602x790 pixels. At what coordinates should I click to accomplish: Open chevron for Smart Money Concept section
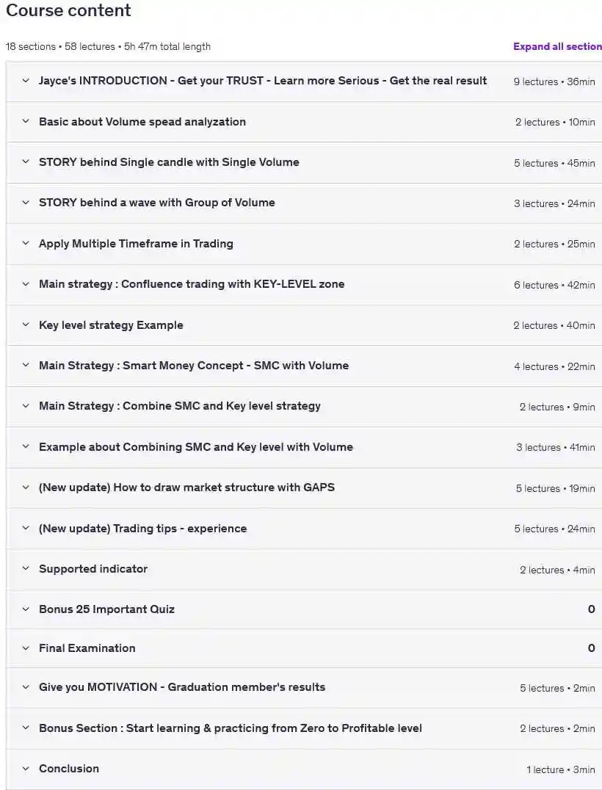[26, 366]
